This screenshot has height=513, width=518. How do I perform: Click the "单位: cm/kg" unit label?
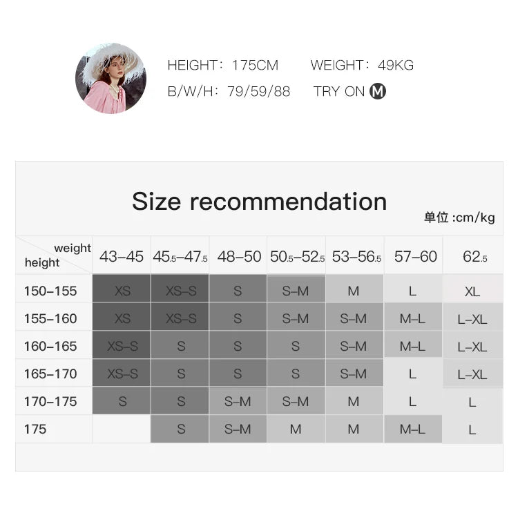tap(459, 217)
